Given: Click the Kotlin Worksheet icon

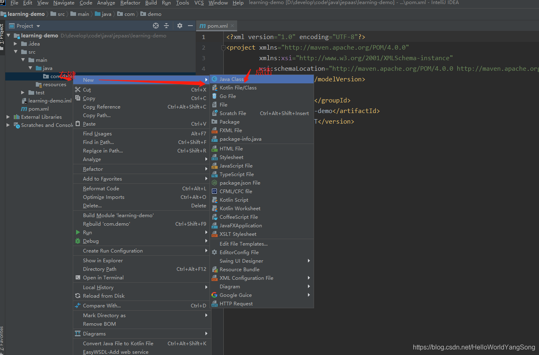Looking at the screenshot, I should (x=214, y=208).
